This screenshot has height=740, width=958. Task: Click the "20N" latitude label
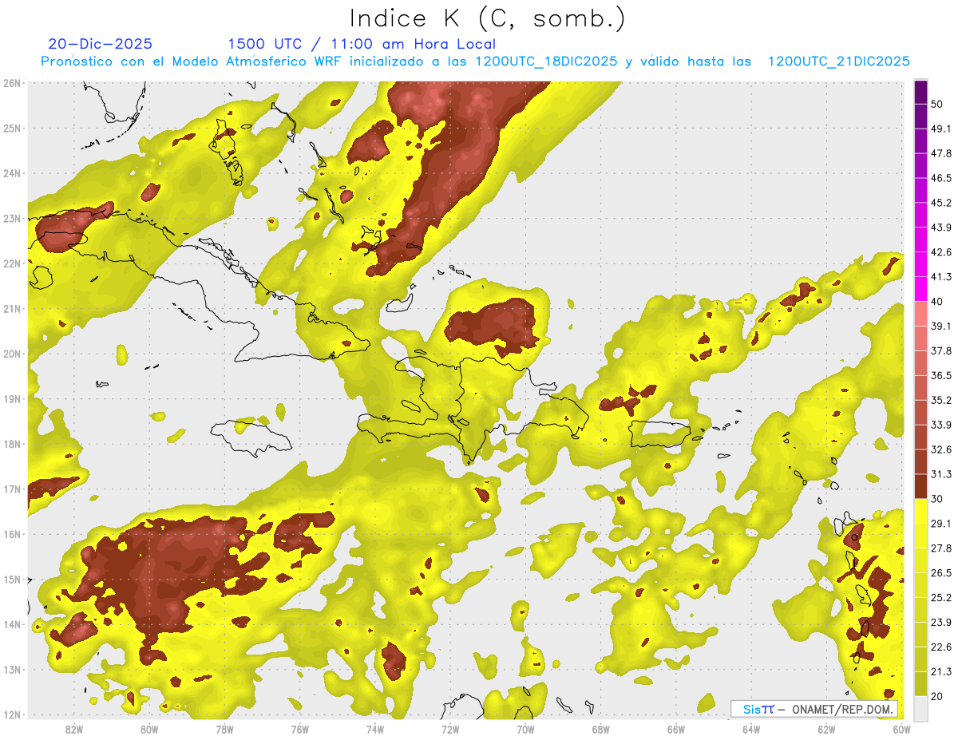pos(13,354)
